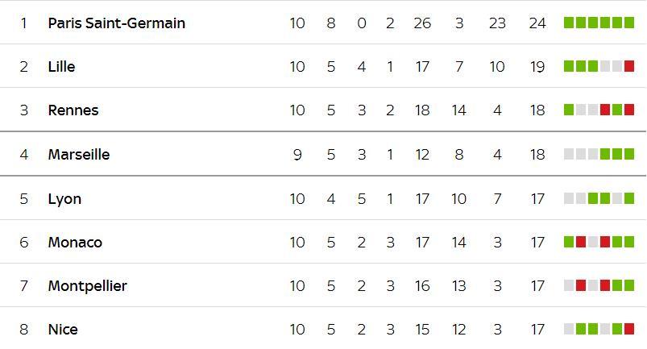The height and width of the screenshot is (349, 647).
Task: Click Paris Saint-Germain's last green form square
Action: tap(629, 23)
